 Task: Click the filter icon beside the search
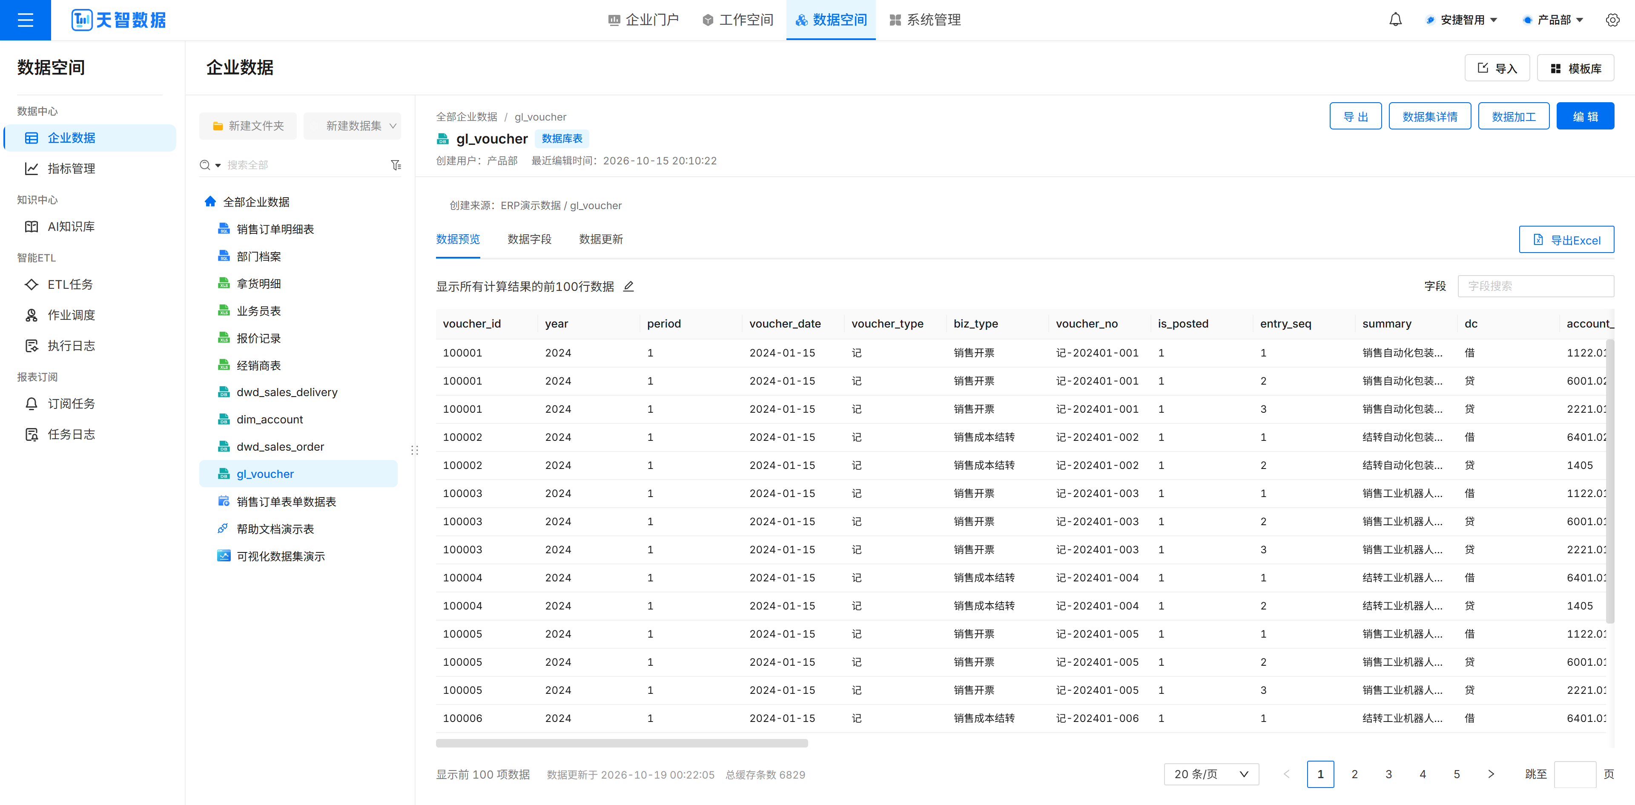tap(396, 165)
